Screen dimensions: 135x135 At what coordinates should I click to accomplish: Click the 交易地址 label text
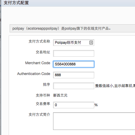coord(43,52)
